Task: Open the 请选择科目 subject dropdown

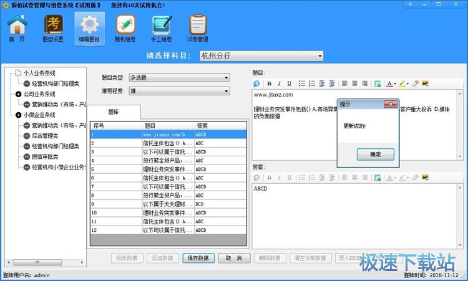Action: [261, 56]
